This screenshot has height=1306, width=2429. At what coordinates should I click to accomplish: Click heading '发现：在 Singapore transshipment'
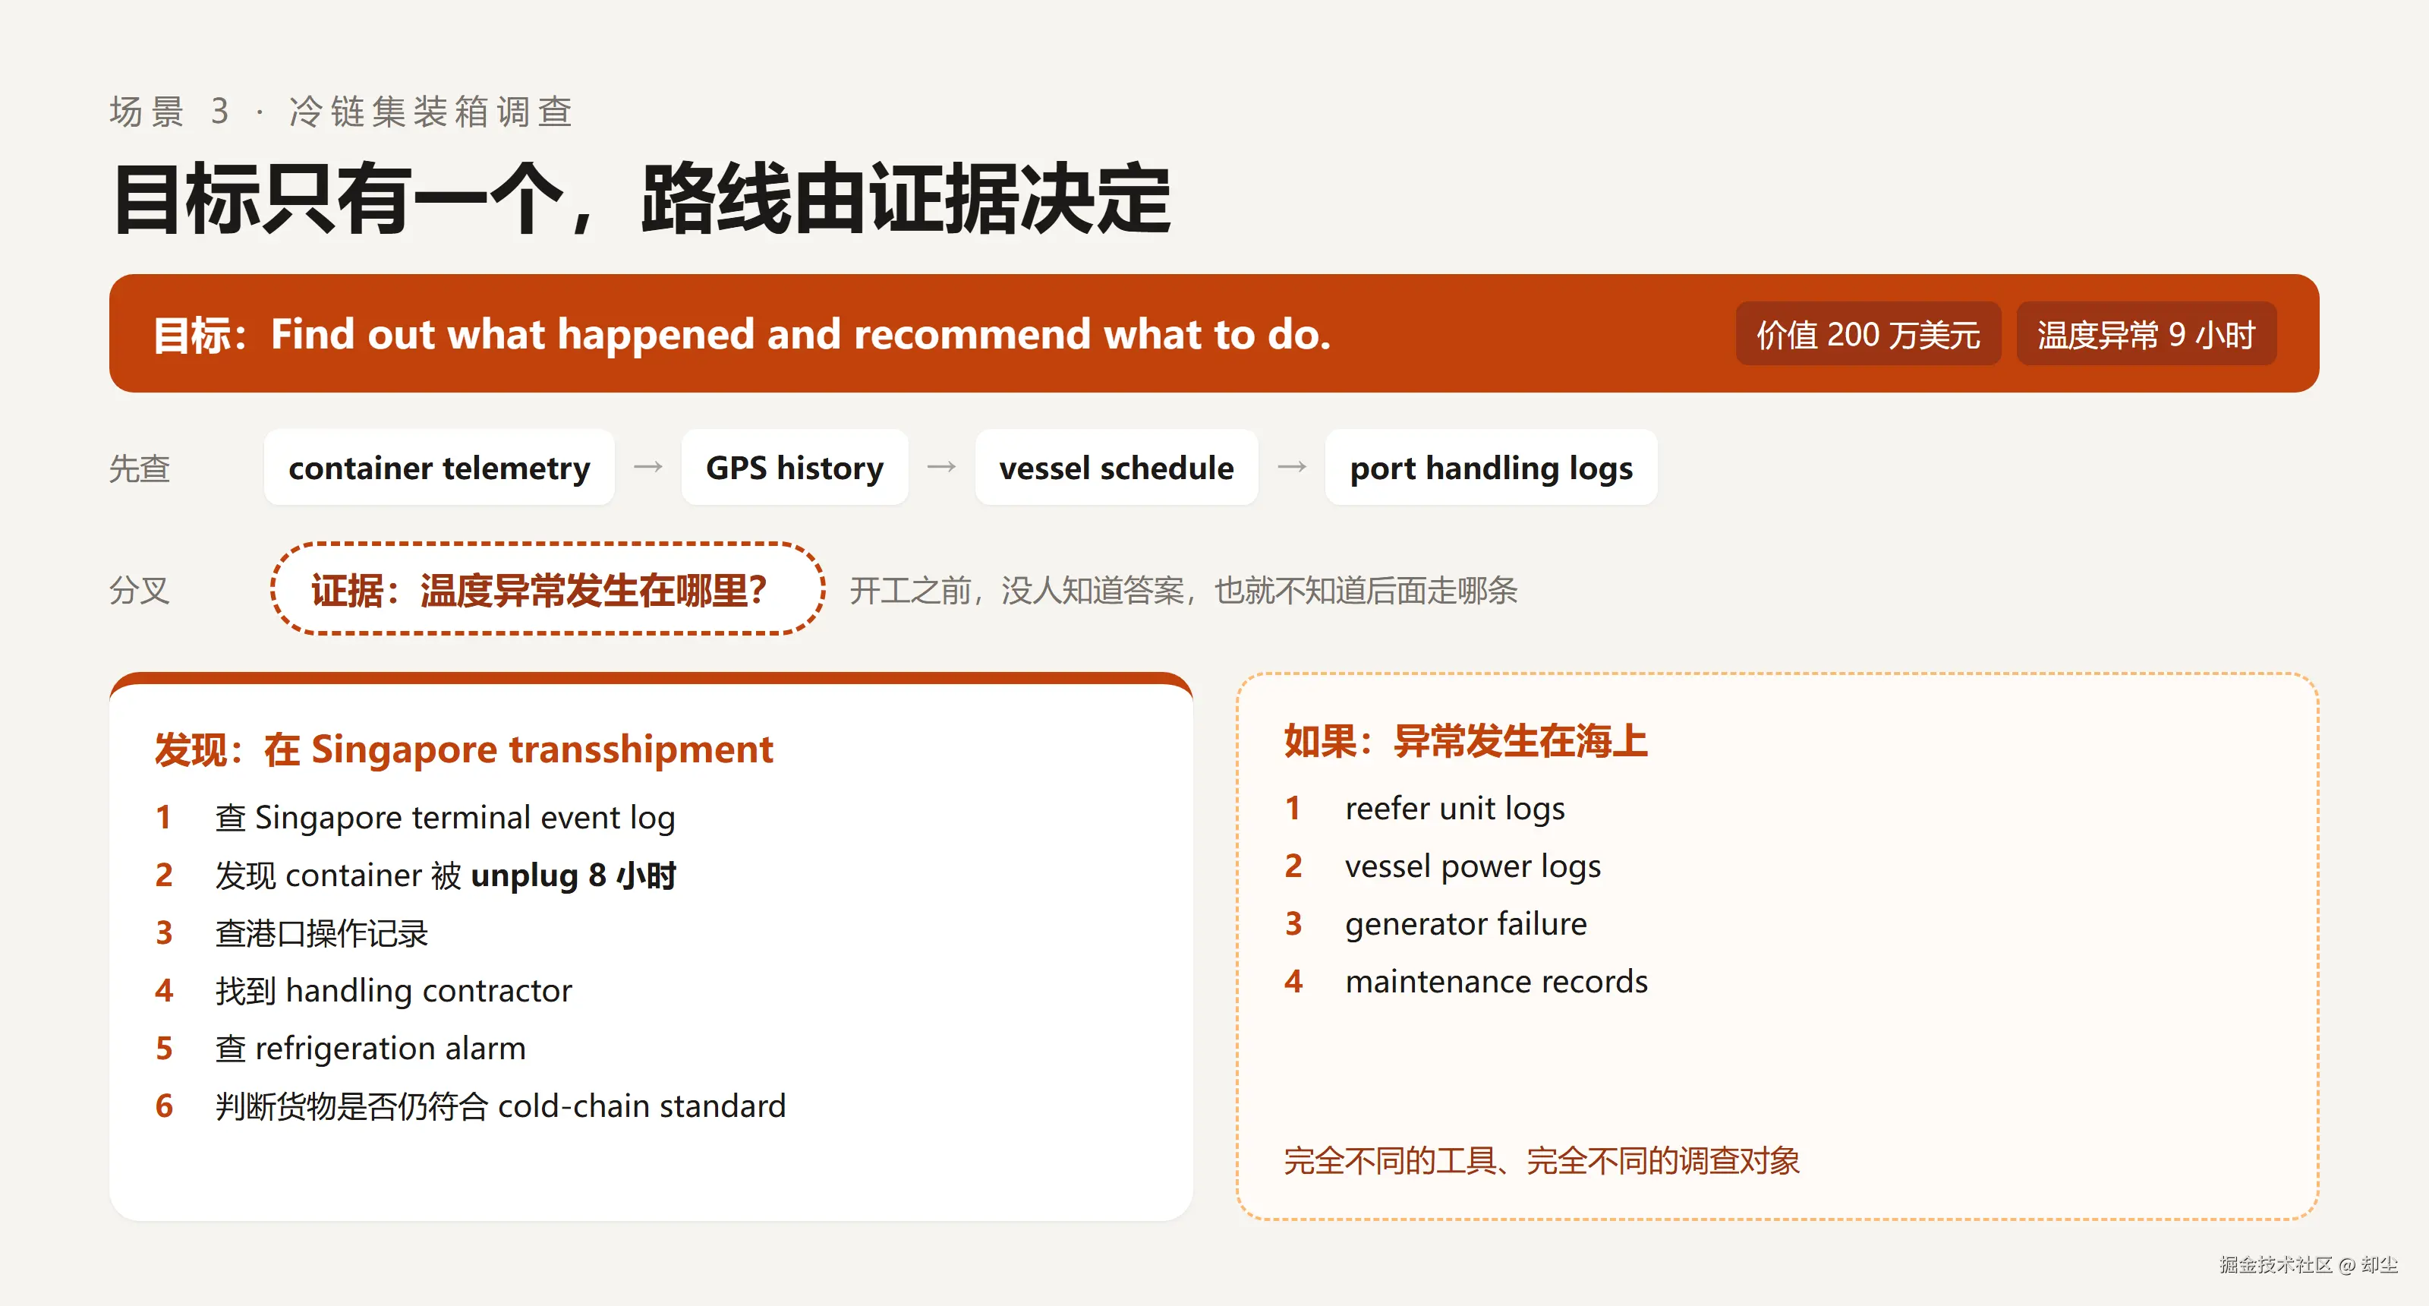point(464,749)
